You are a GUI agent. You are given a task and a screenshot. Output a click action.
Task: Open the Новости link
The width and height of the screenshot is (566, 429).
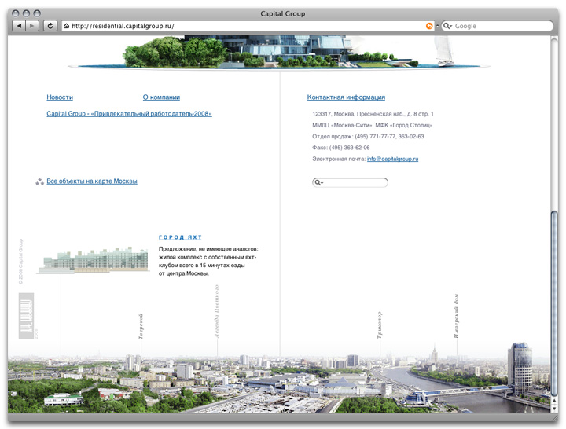(x=60, y=97)
